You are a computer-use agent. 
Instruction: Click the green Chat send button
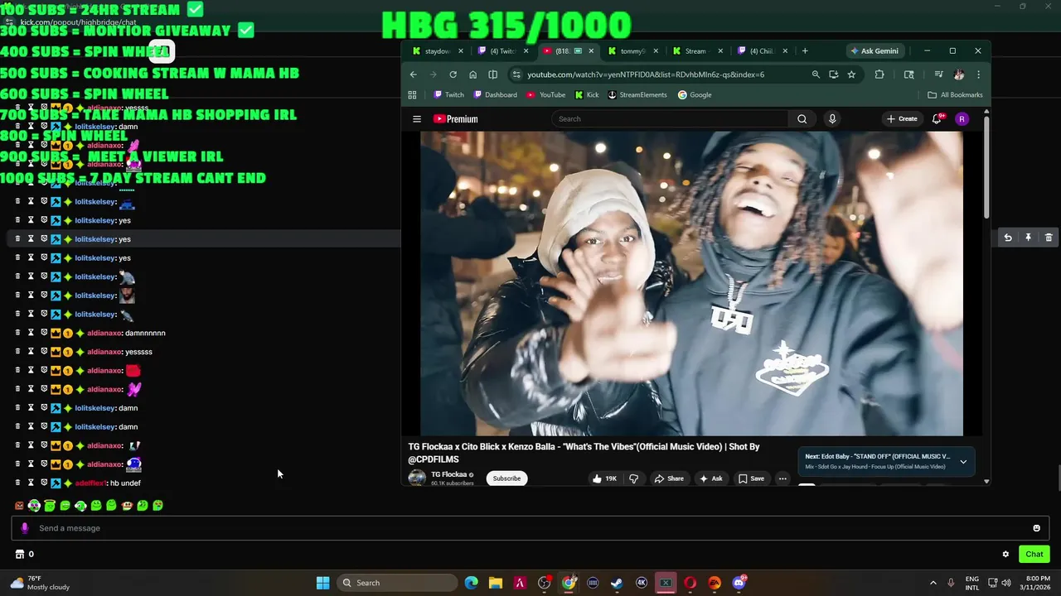click(x=1034, y=555)
